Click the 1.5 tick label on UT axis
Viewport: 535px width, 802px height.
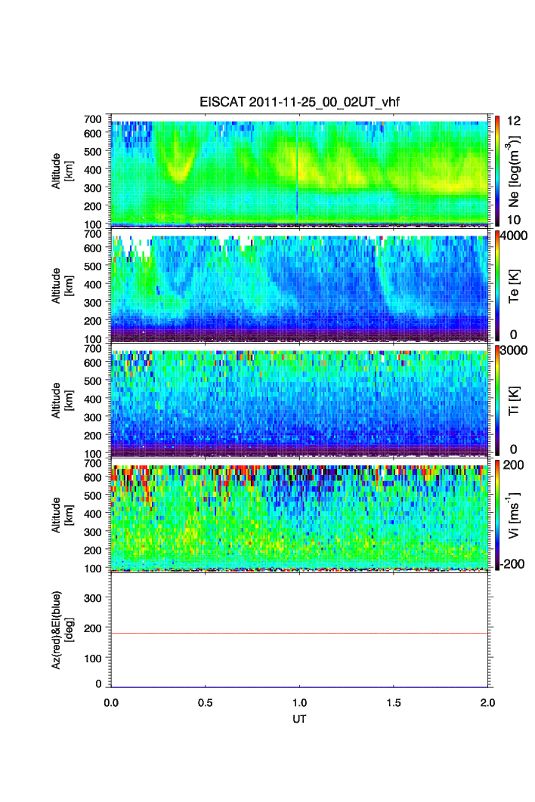394,703
